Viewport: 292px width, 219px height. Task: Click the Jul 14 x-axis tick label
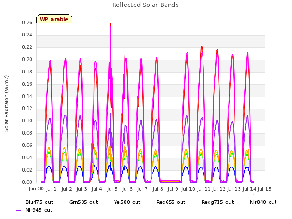(x=250, y=189)
